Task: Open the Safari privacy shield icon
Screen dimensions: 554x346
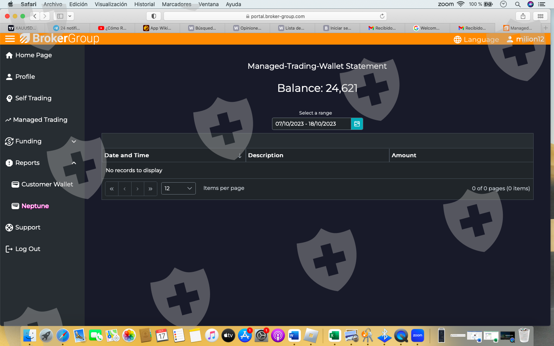Action: [x=154, y=16]
